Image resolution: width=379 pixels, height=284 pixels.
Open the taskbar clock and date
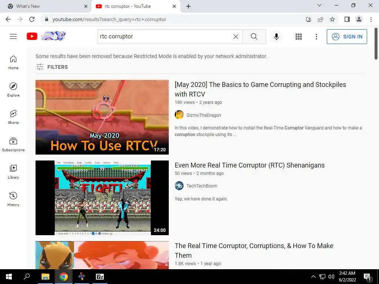347,277
